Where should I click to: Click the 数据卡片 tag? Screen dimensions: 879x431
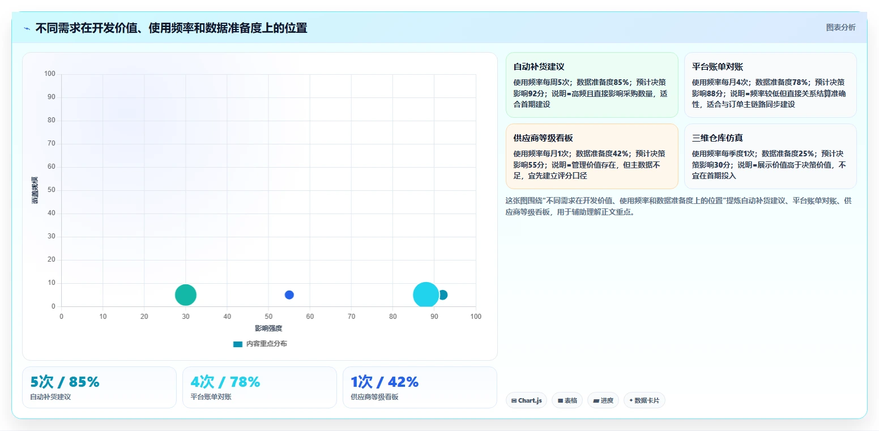(644, 400)
